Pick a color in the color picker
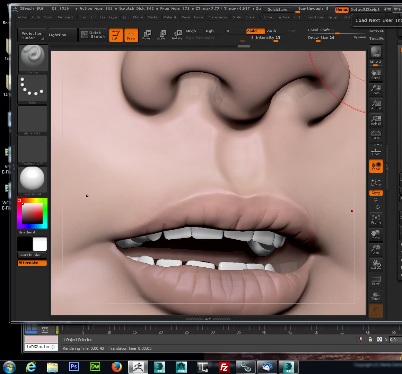Screen dimensions: 402x374 point(32,213)
